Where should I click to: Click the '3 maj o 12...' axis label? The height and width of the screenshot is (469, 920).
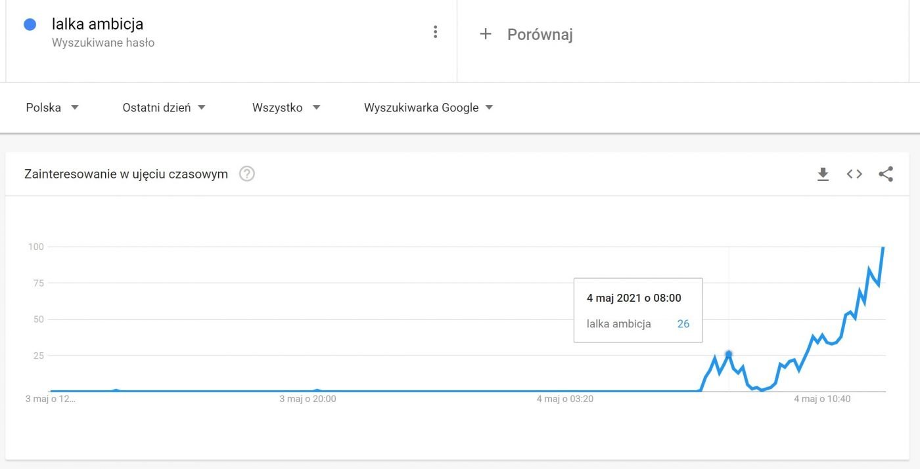tap(51, 399)
